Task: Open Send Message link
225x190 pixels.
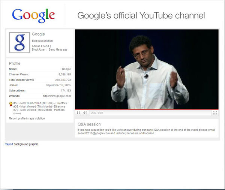Action: click(x=58, y=49)
